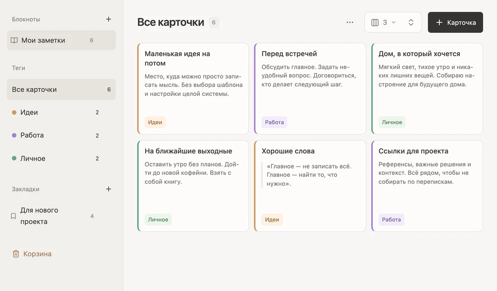Create a new card with Карточка button

point(455,22)
